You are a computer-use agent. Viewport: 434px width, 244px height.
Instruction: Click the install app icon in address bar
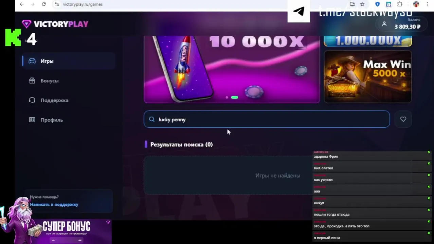(352, 4)
